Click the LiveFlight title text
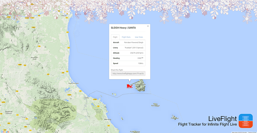This screenshot has height=133, width=257. pos(223,118)
